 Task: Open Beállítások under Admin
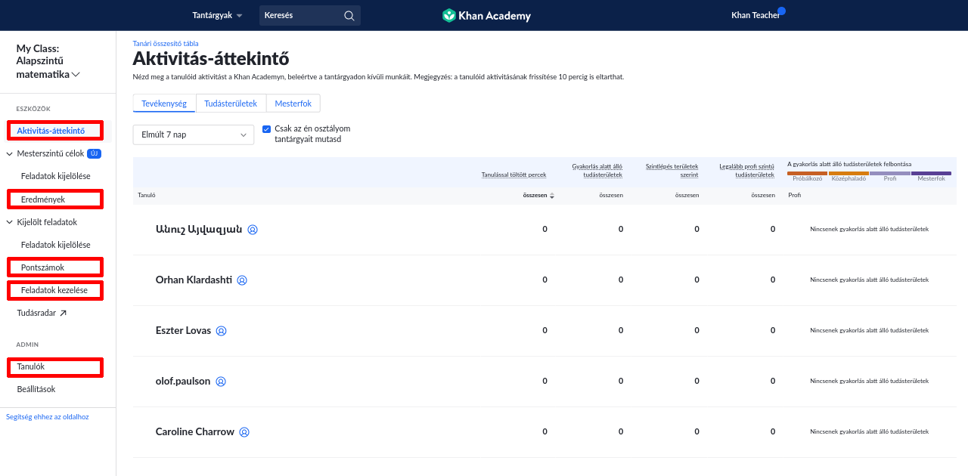point(36,390)
